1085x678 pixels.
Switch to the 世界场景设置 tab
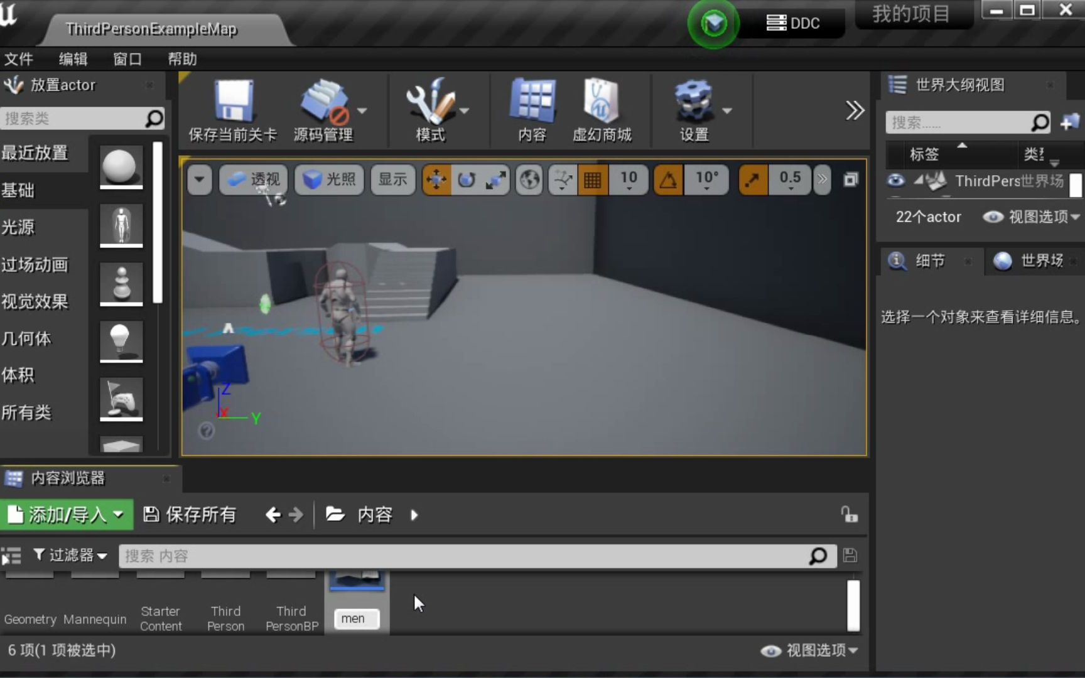(1033, 261)
